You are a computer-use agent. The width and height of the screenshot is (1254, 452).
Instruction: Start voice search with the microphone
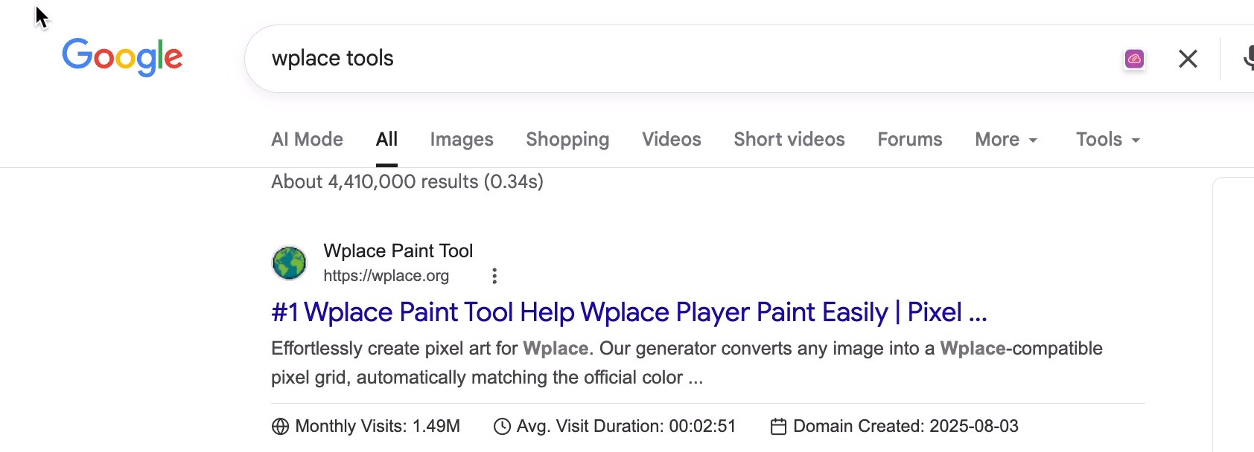click(1248, 59)
